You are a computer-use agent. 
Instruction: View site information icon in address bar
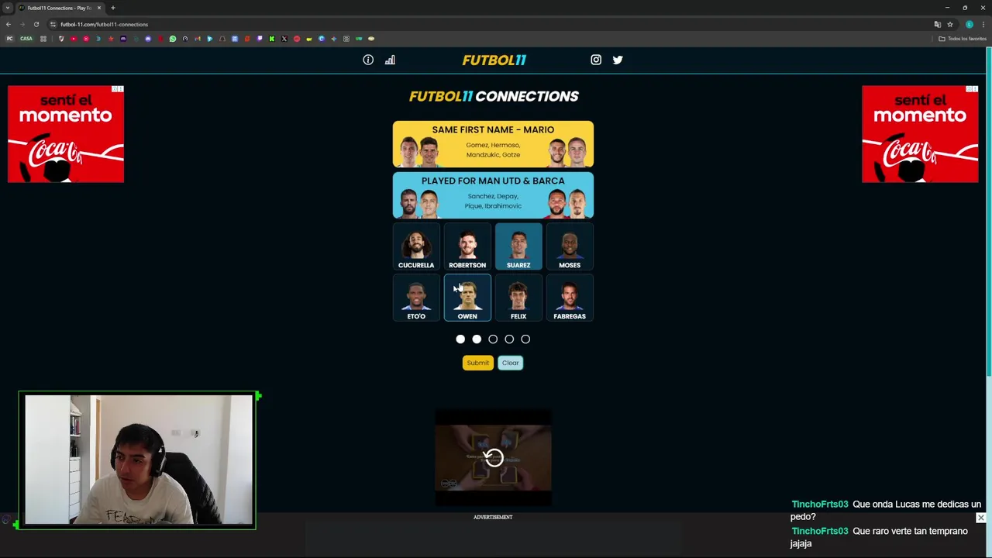(x=53, y=24)
